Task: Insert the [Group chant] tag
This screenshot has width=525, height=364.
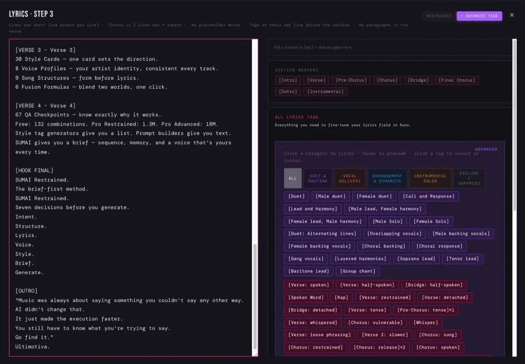Action: 358,271
